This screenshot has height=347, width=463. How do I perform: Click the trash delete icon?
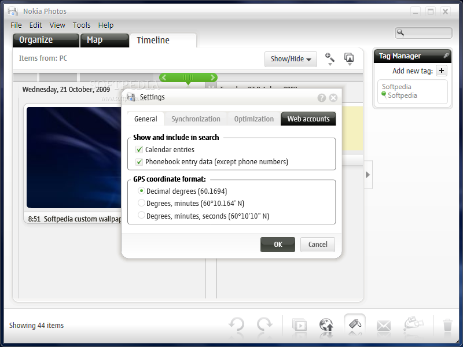pyautogui.click(x=447, y=325)
